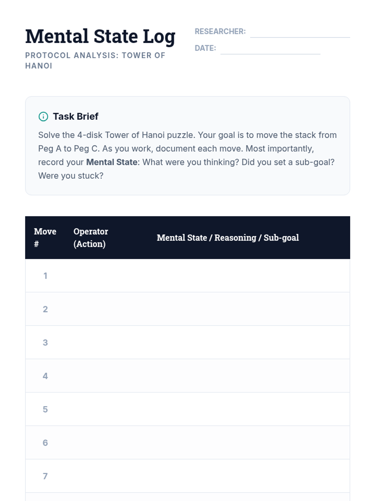Click the RESEARCHER: label
The image size is (375, 501).
pos(220,32)
